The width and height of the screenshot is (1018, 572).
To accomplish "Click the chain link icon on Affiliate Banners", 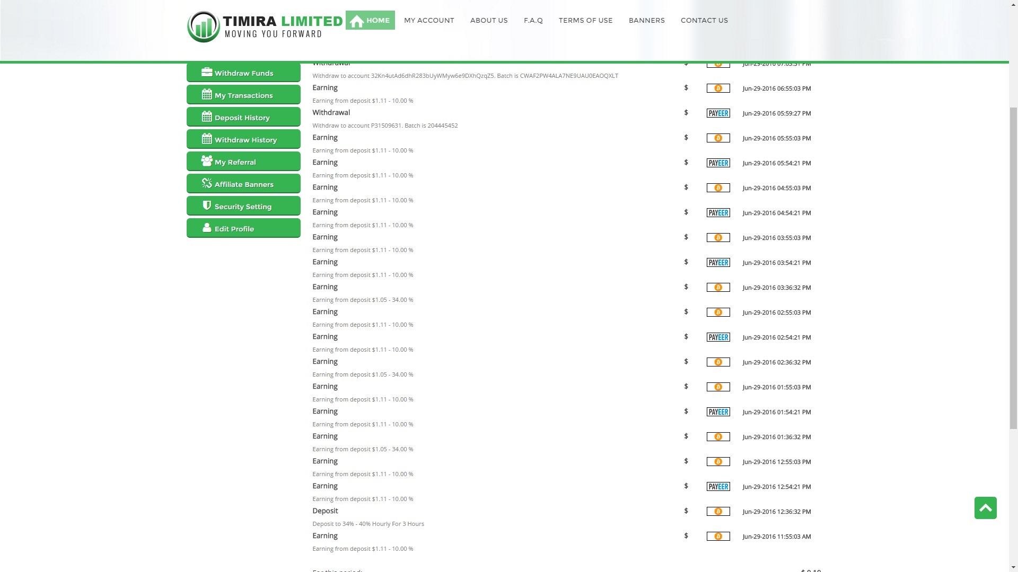I will [207, 183].
